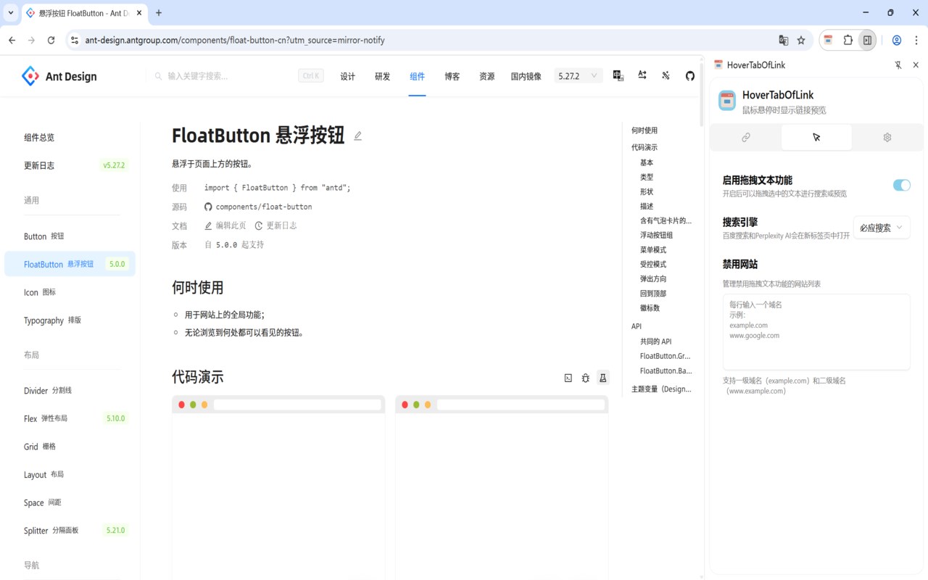Screen dimensions: 928x580
Task: Click the flask experimental icon in 代码演示
Action: coord(602,378)
